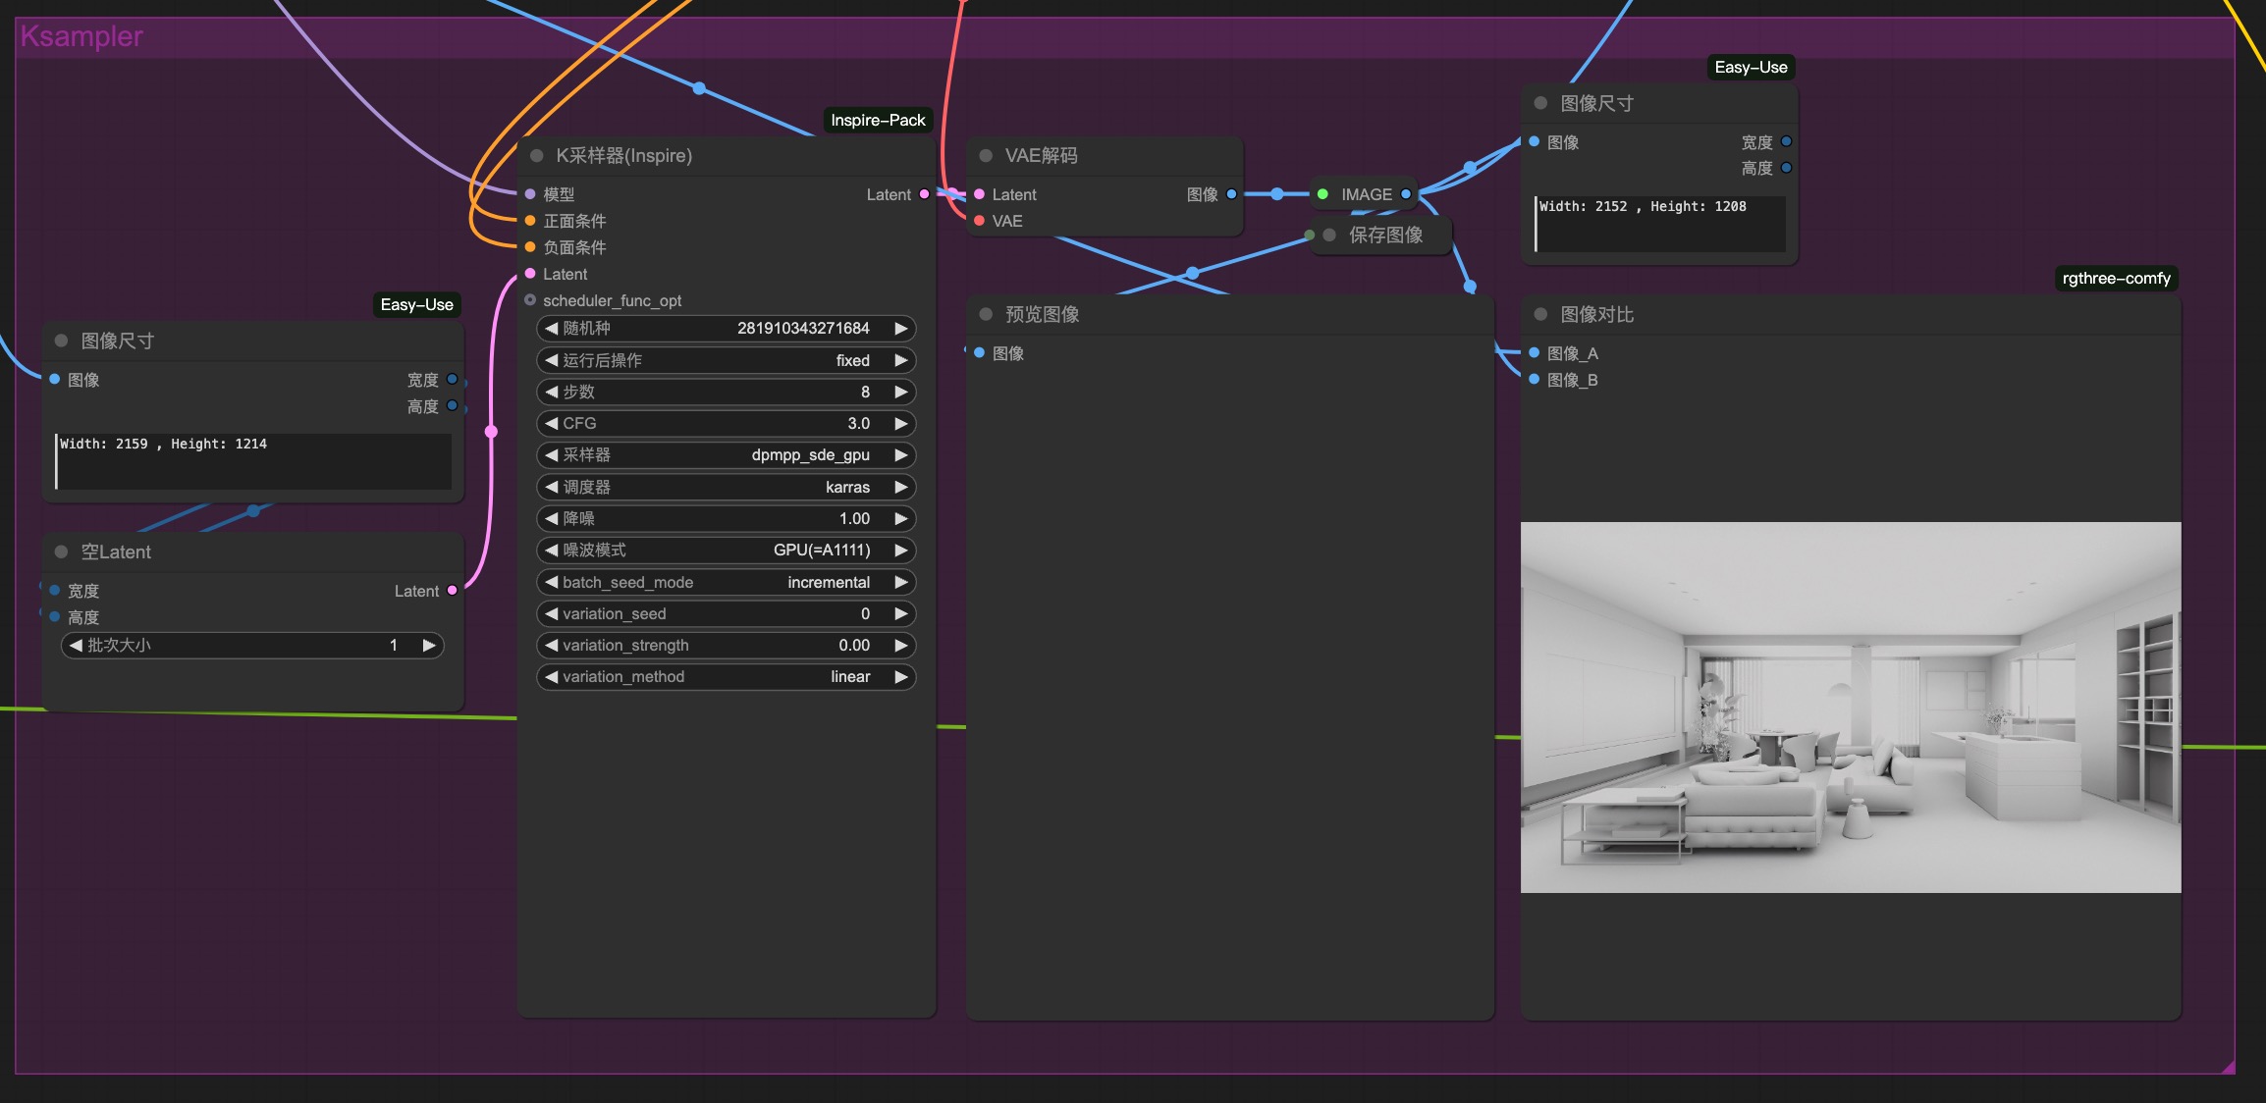Screen dimensions: 2266x1103
Task: Click the rgthree-comfy badge
Action: click(2116, 279)
